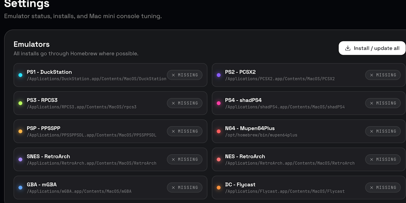Screen dimensions: 406x203
Task: Click the MISSING badge for PS2 - PCSX2
Action: (x=383, y=75)
